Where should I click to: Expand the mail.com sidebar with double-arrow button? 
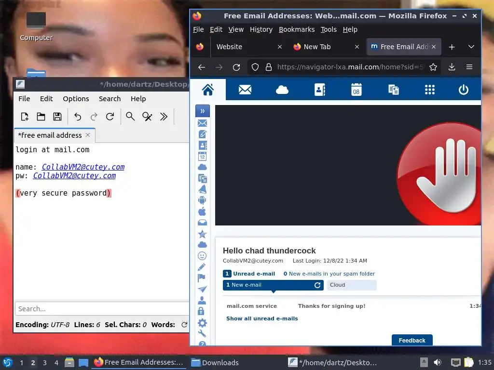click(x=203, y=111)
